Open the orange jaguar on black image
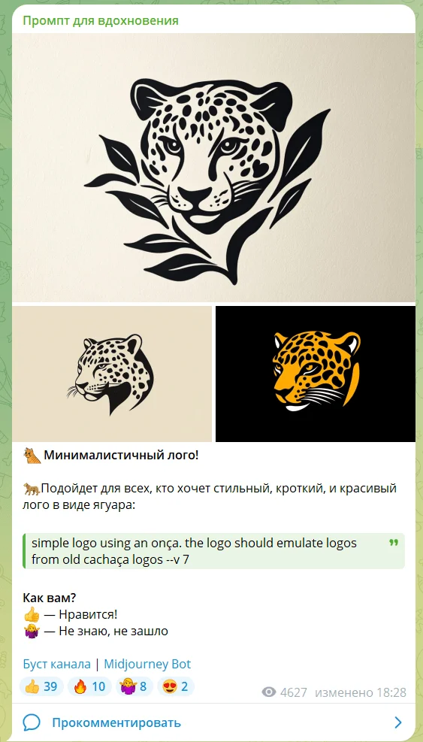 pos(315,374)
